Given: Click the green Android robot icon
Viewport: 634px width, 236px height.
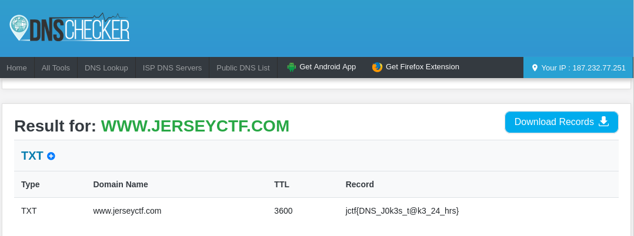Looking at the screenshot, I should 291,67.
